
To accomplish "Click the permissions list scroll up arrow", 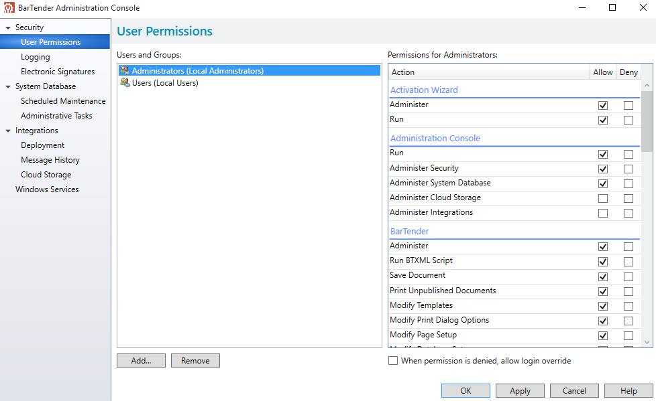I will (x=647, y=85).
